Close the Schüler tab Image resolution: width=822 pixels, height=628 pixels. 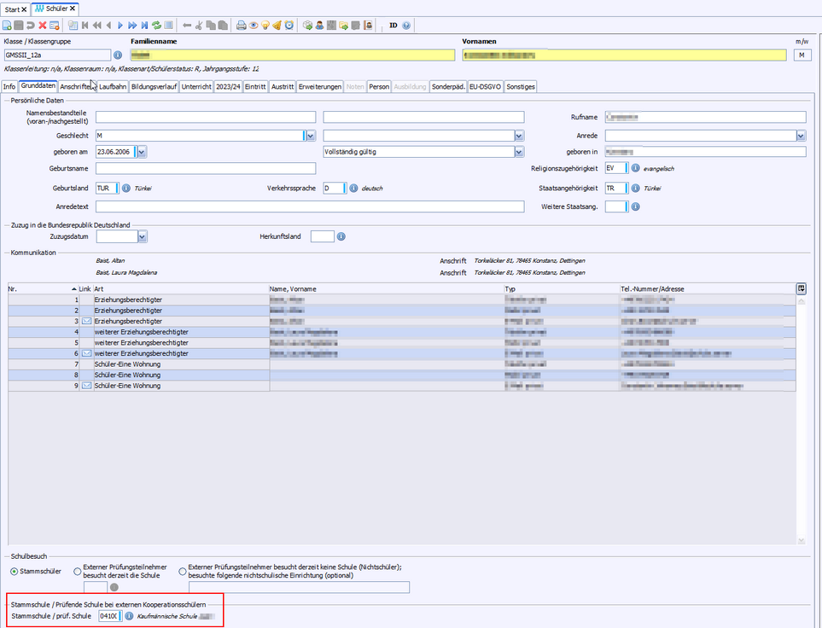point(73,9)
